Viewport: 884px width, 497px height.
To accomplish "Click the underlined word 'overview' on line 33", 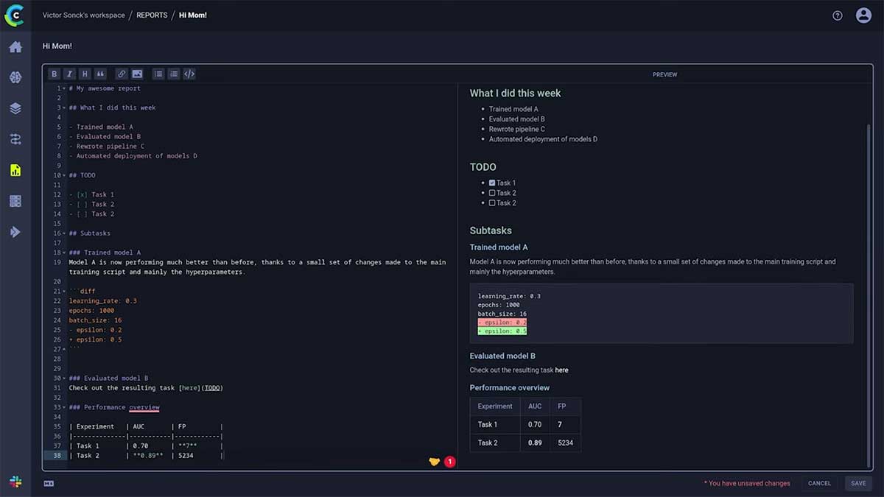I will pyautogui.click(x=144, y=407).
